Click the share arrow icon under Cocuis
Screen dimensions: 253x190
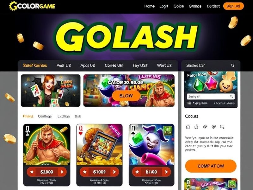[x=205, y=127]
